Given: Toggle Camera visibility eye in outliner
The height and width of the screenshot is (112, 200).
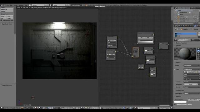Looking at the screenshot, I should tap(194, 17).
